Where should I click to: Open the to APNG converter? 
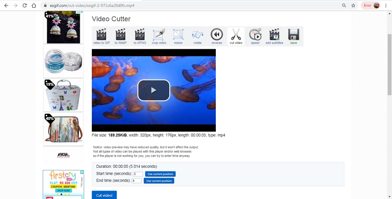pyautogui.click(x=140, y=36)
